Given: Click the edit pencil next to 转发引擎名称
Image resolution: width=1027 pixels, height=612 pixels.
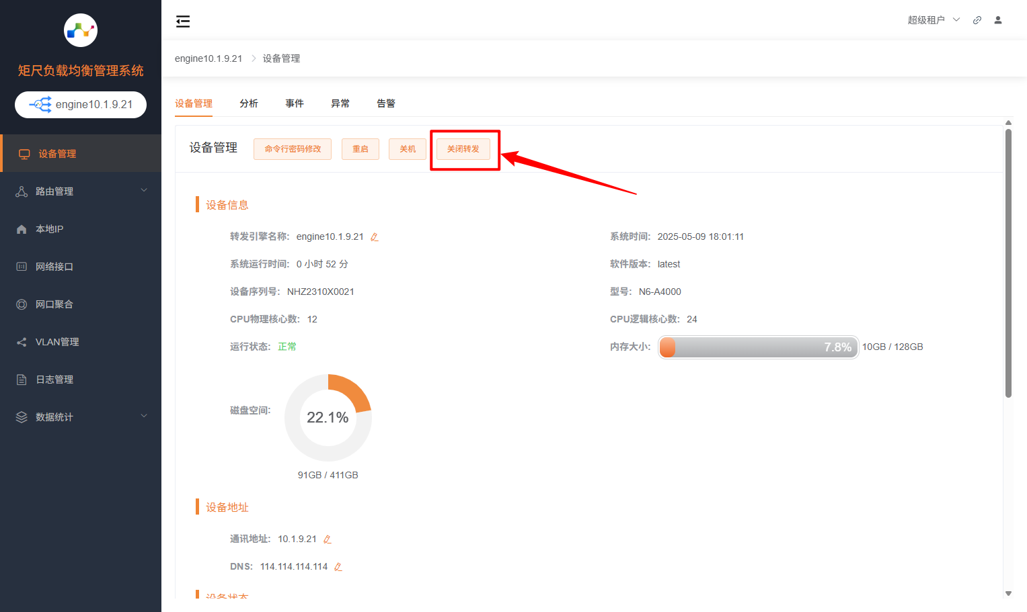Looking at the screenshot, I should coord(375,236).
